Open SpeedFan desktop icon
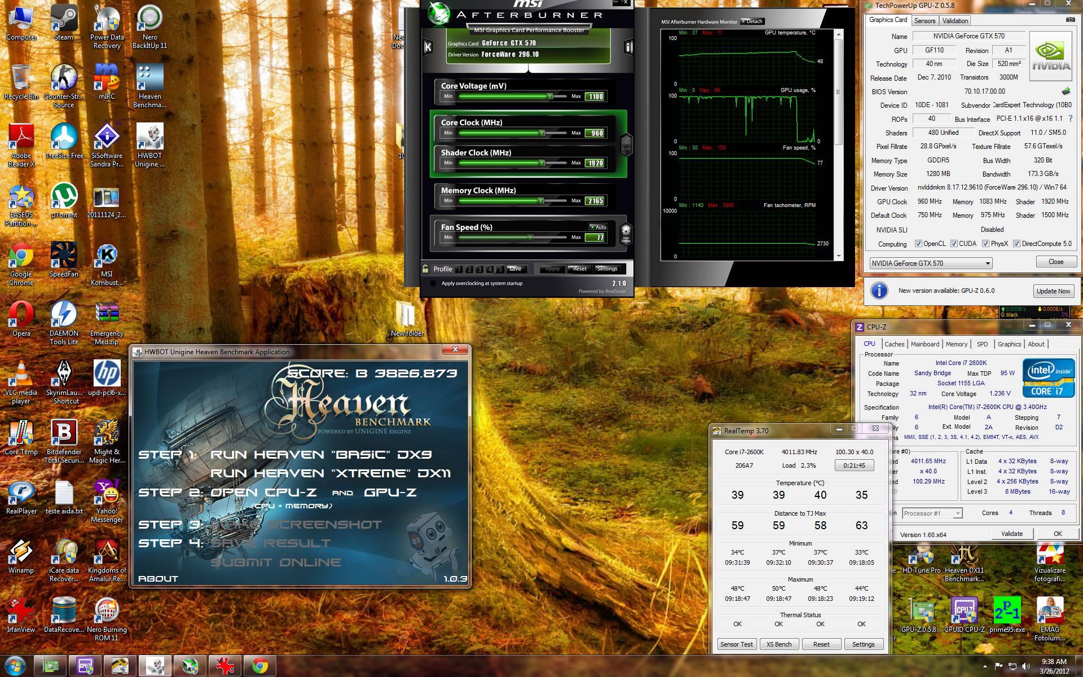Viewport: 1083px width, 677px height. (64, 260)
